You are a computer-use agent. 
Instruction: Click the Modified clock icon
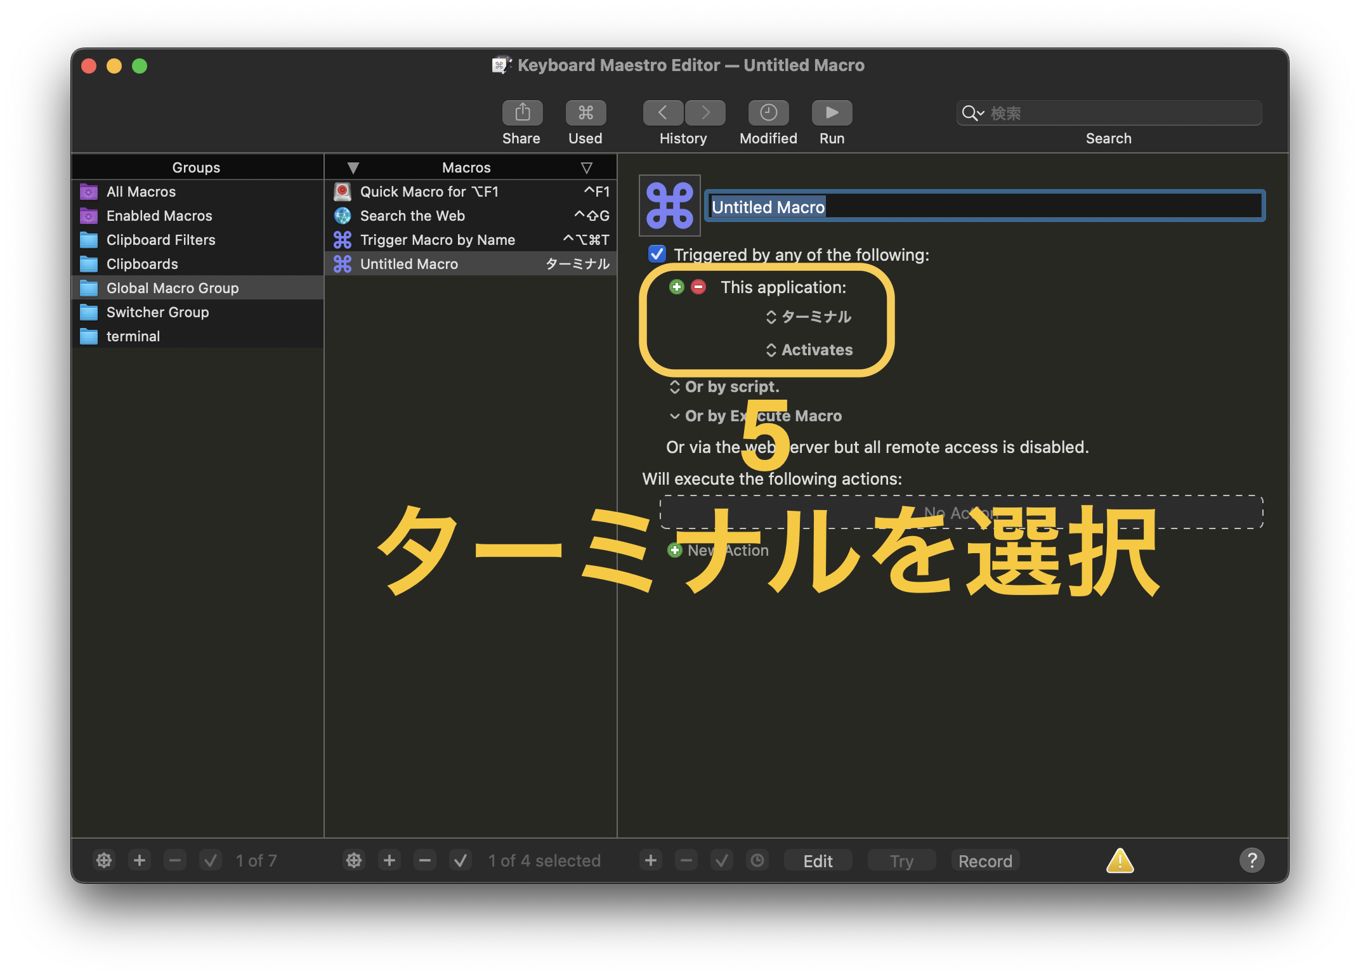point(768,113)
